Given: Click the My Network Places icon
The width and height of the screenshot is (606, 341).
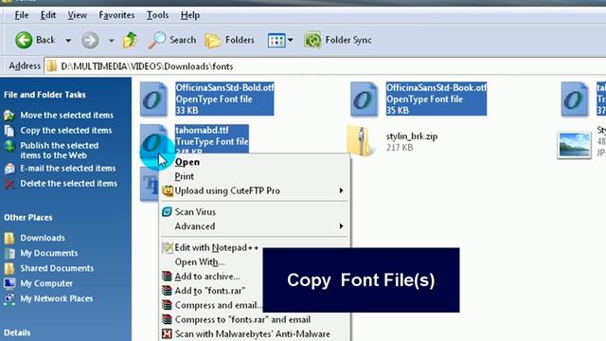Looking at the screenshot, I should (x=9, y=299).
